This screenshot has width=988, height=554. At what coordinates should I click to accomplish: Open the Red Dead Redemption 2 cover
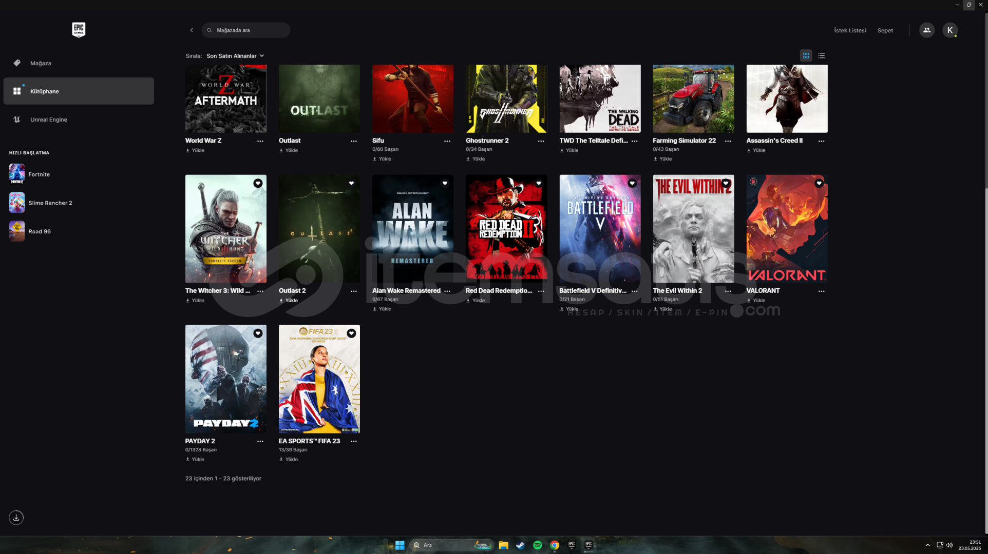[506, 229]
